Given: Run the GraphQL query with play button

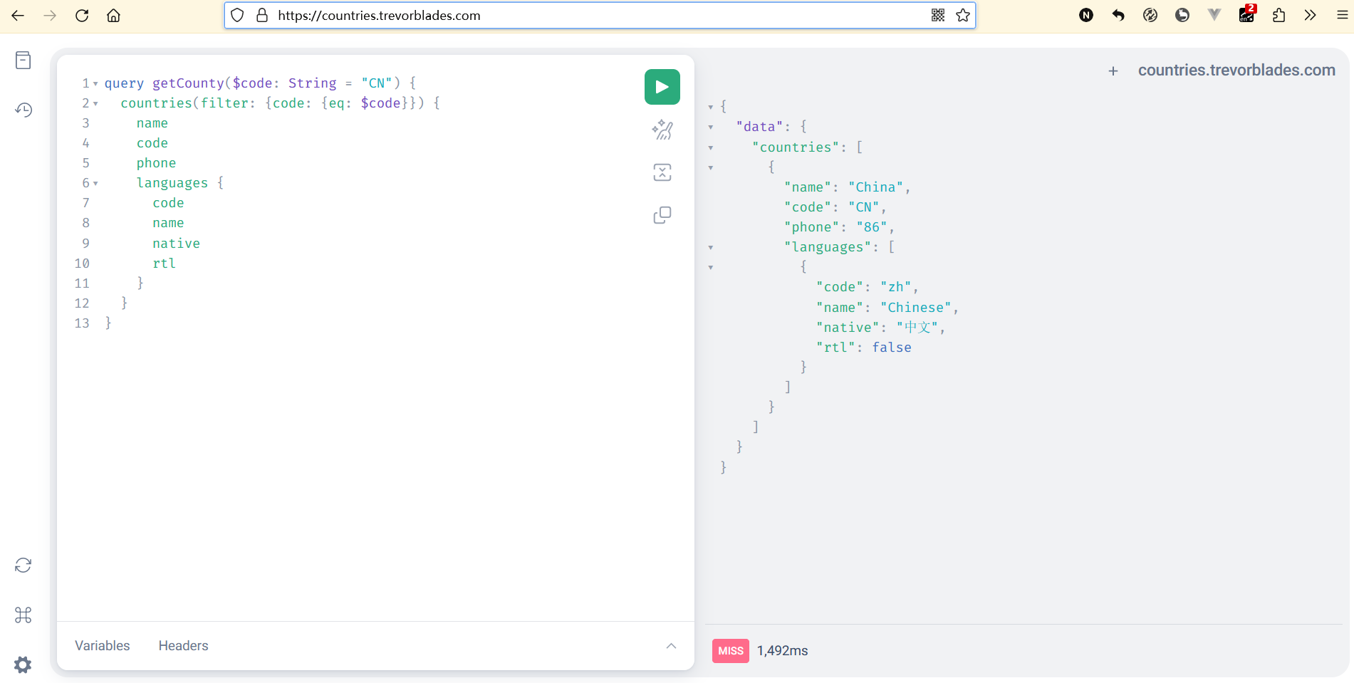Looking at the screenshot, I should click(662, 87).
